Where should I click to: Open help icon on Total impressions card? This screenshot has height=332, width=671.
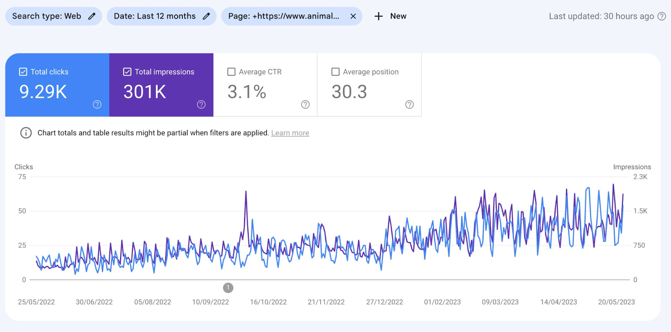201,105
